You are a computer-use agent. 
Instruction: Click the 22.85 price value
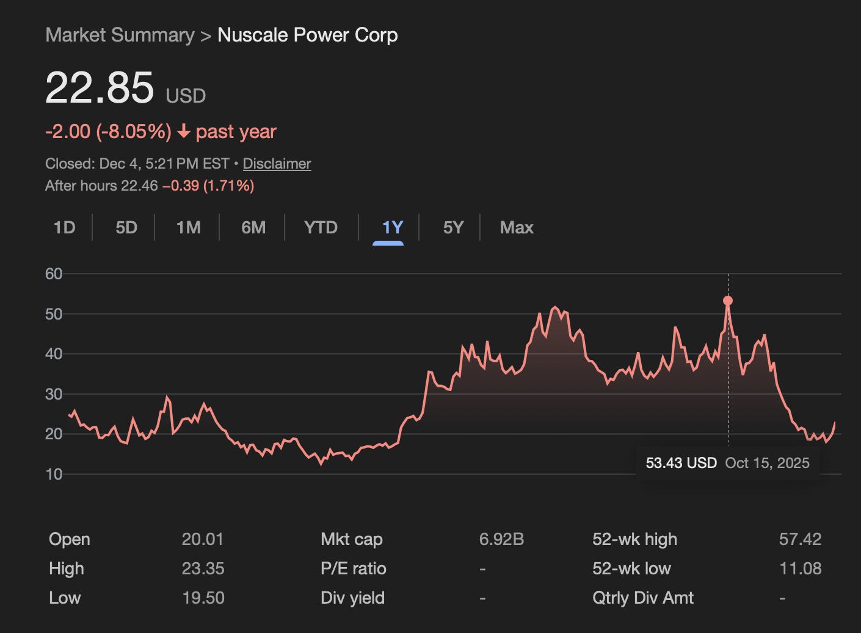point(100,87)
